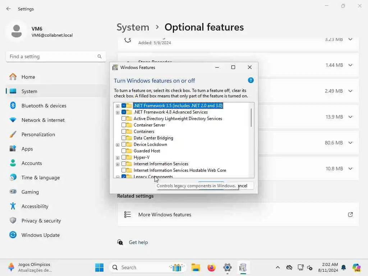Click the Get help headset icon
This screenshot has width=368, height=276.
tap(120, 242)
